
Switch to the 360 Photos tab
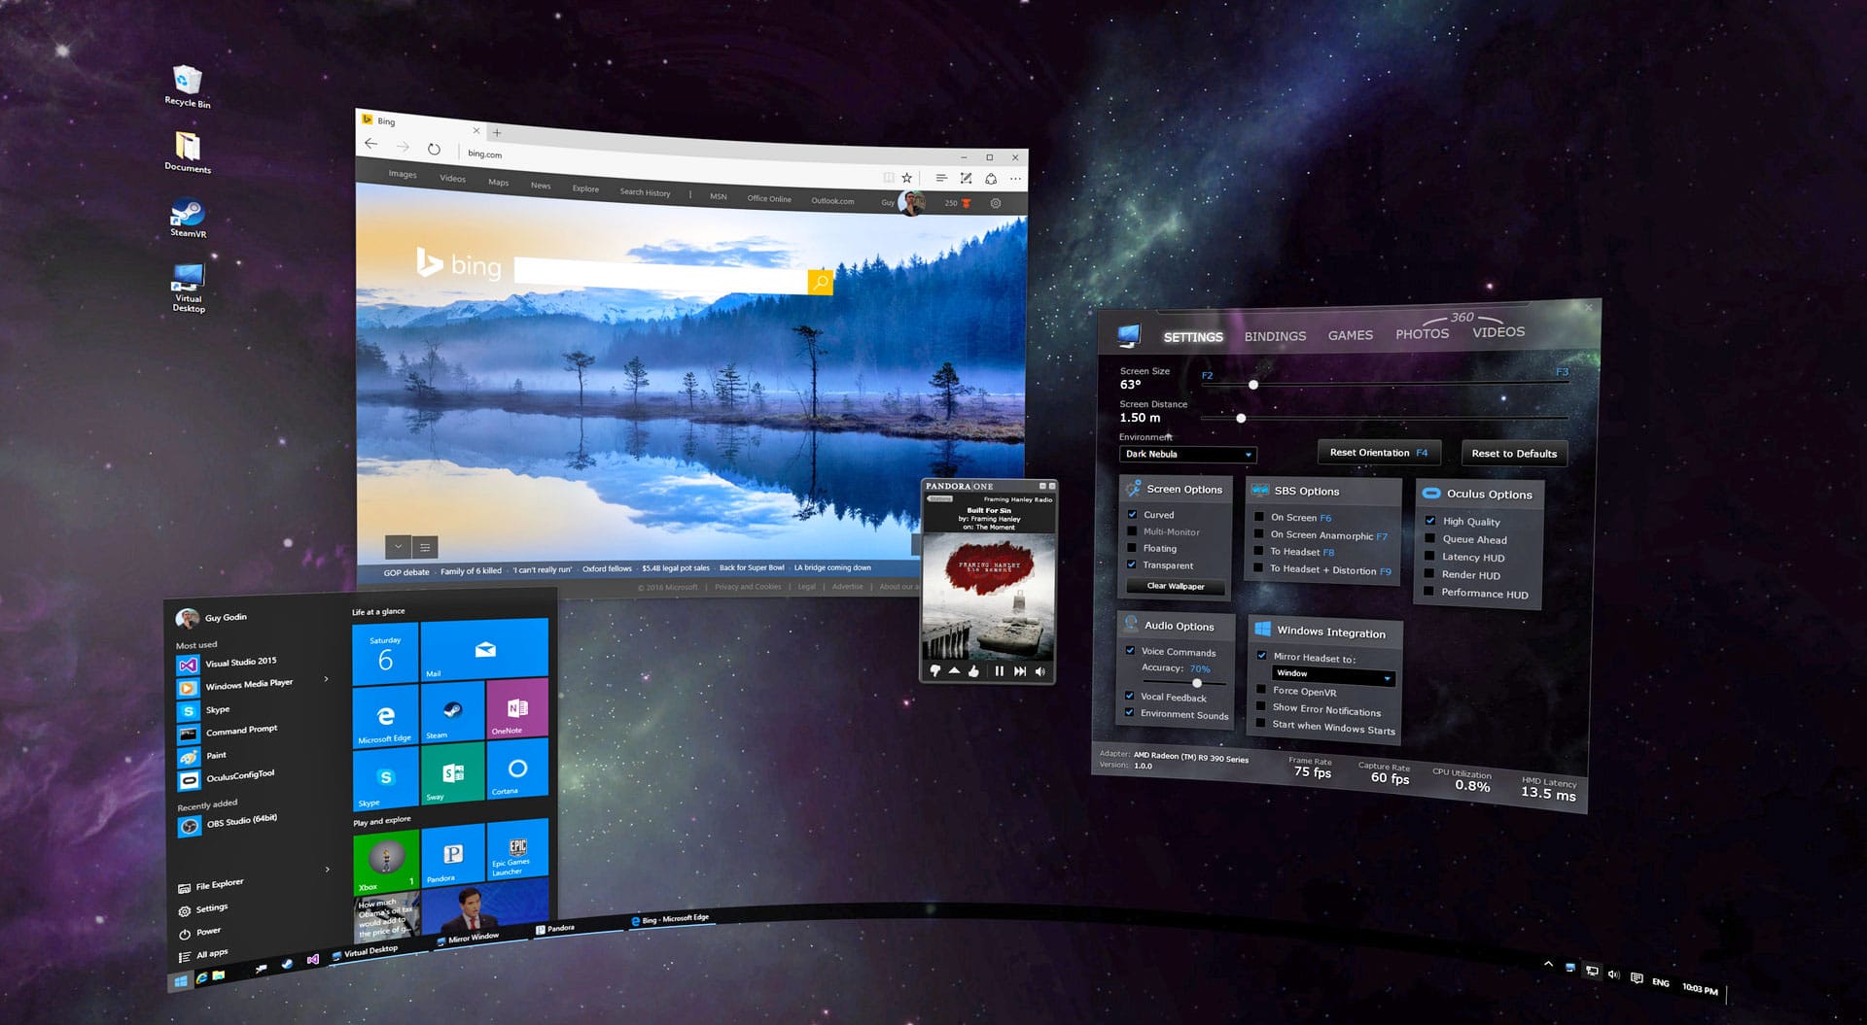point(1422,333)
